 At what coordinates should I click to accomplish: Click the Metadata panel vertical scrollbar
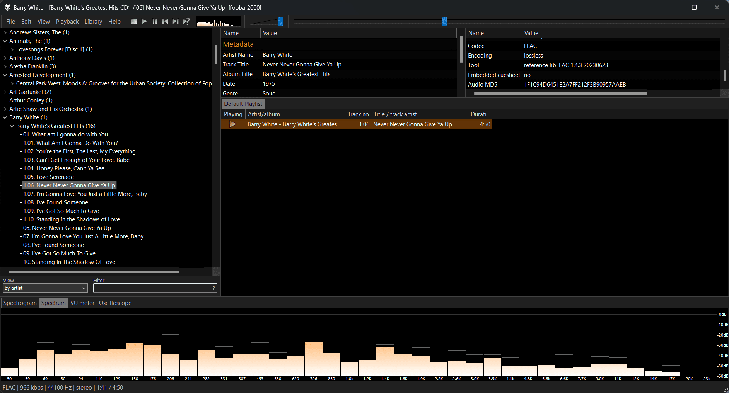[x=461, y=49]
